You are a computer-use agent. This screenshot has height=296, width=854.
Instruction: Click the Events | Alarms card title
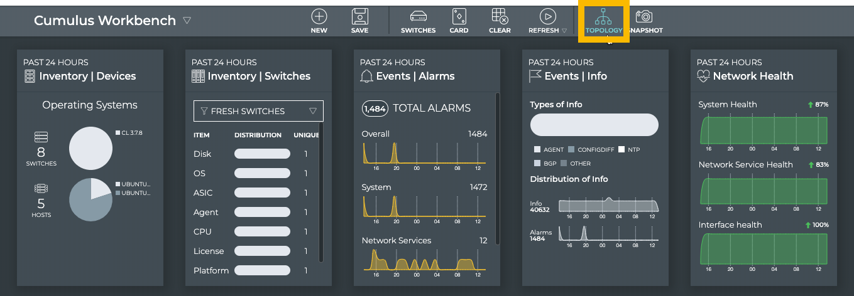point(415,76)
